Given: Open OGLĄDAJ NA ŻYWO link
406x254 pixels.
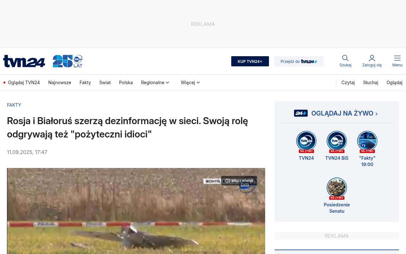Looking at the screenshot, I should [x=344, y=113].
